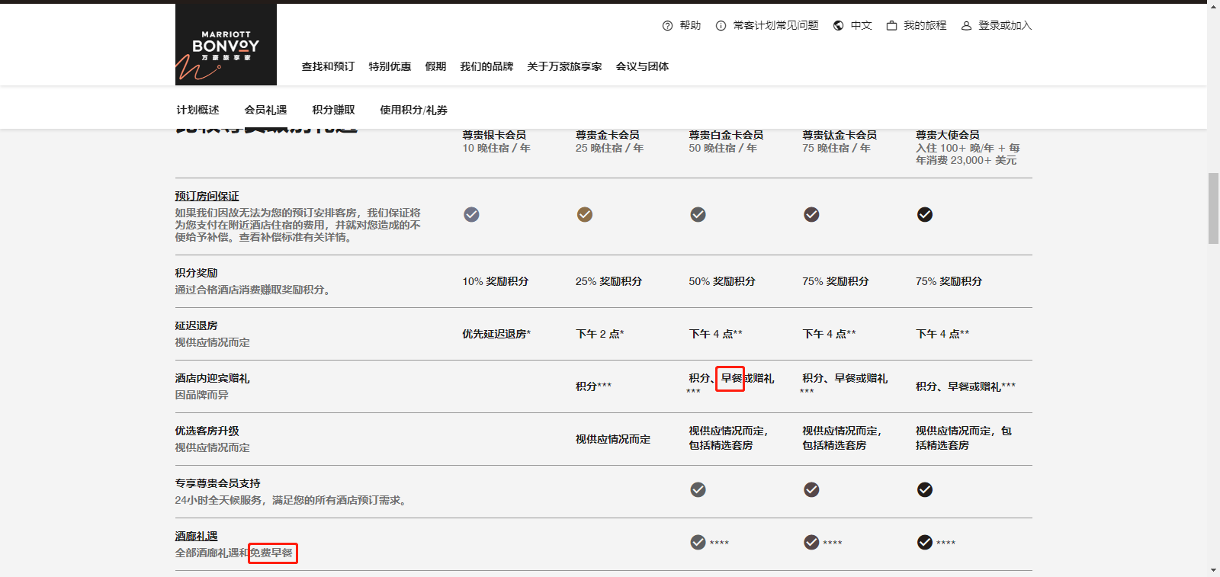This screenshot has width=1220, height=577.
Task: Open the 酒廊礼遇 underlined link
Action: (x=197, y=537)
